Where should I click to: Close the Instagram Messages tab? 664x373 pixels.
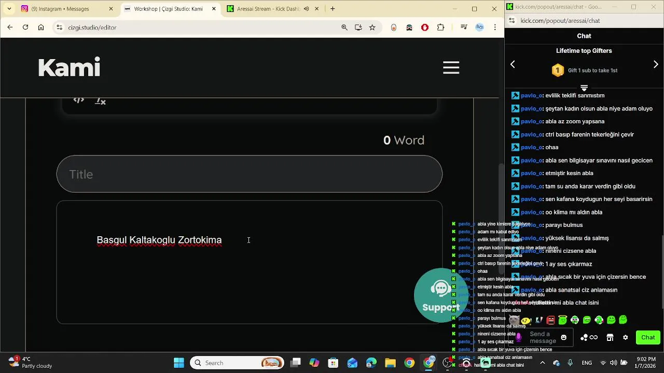111,9
